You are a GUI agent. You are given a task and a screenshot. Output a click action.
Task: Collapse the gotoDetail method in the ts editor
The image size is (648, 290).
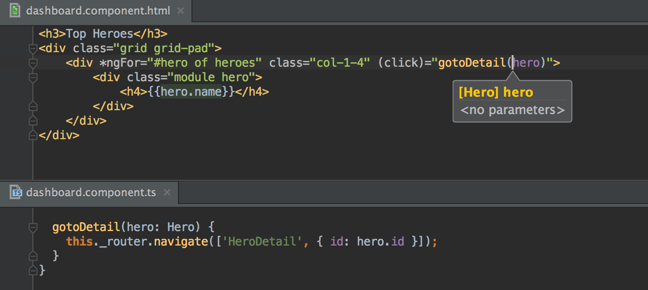pyautogui.click(x=33, y=227)
